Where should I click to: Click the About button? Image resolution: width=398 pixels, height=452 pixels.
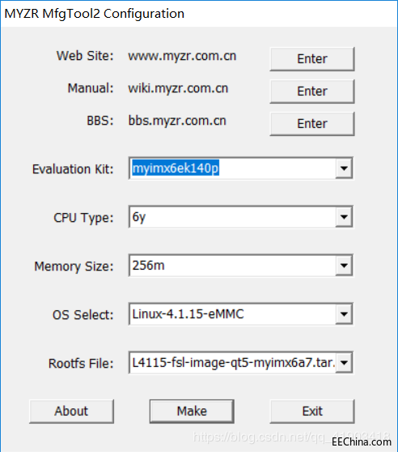coord(71,411)
